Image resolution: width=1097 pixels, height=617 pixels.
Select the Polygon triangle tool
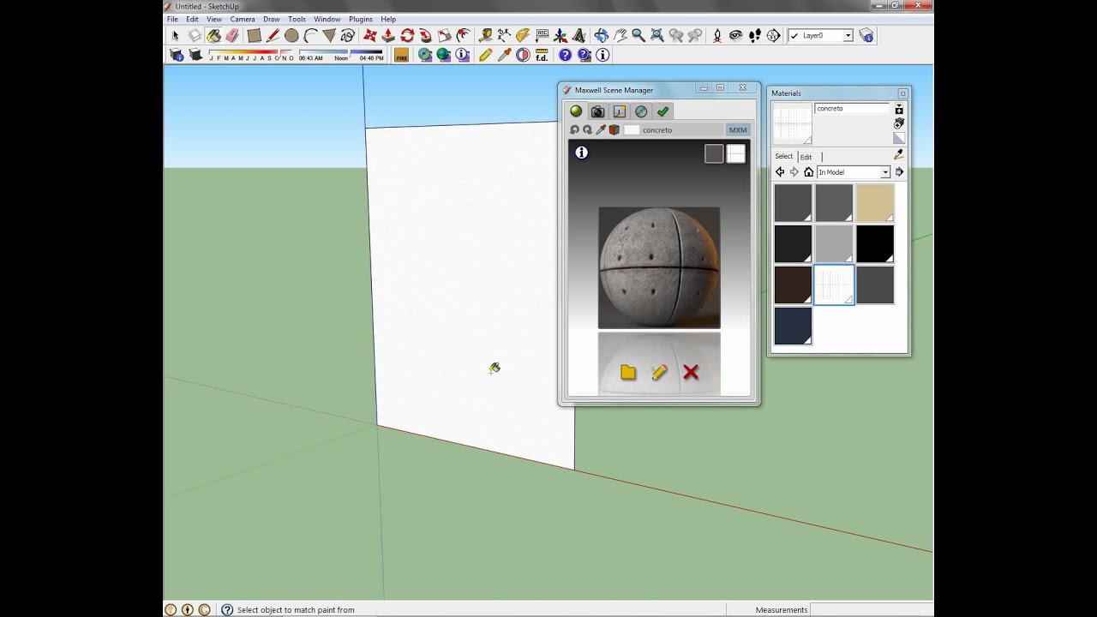[329, 36]
